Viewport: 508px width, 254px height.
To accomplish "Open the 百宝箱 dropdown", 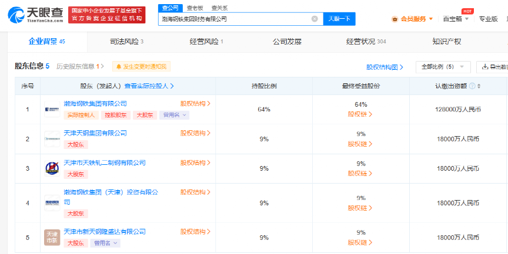I will coord(456,19).
